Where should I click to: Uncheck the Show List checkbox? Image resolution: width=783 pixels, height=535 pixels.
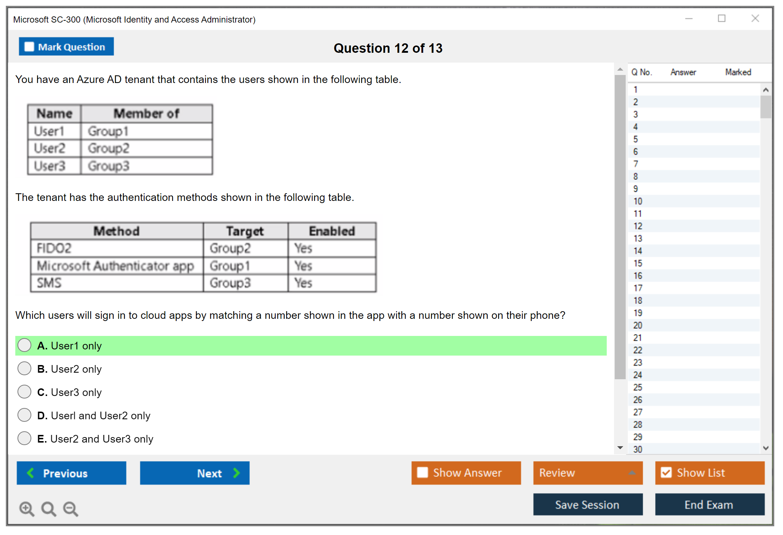[x=666, y=472]
